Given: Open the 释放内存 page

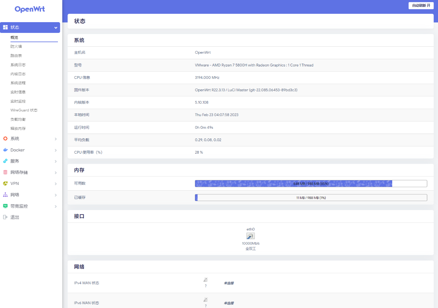Looking at the screenshot, I should tap(18, 128).
